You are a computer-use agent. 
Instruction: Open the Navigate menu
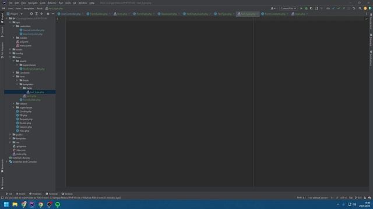coord(33,3)
